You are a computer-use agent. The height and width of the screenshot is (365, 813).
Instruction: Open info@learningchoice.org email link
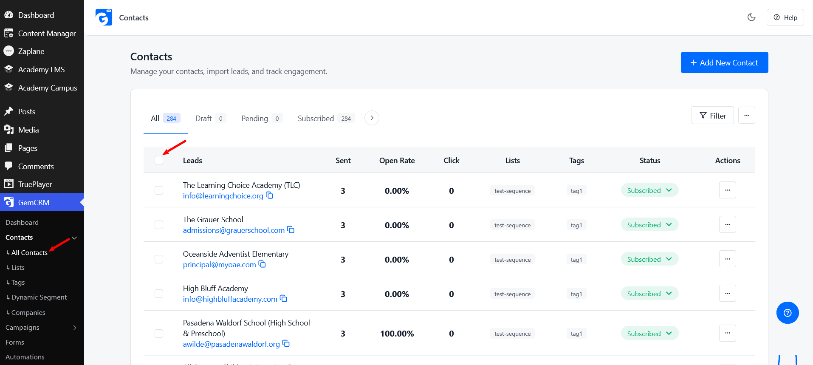click(x=223, y=196)
